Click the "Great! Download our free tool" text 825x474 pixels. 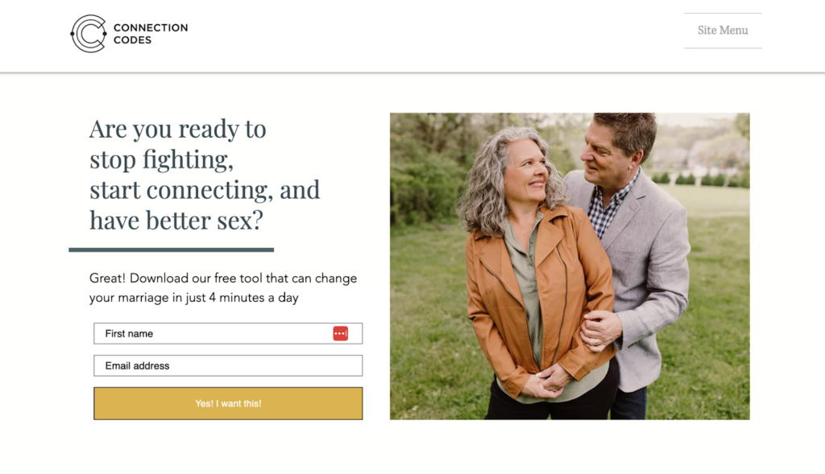pos(193,278)
